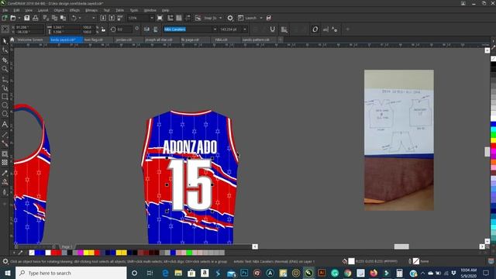The width and height of the screenshot is (496, 279).
Task: Save the document with the floppy icon
Action: point(27,18)
